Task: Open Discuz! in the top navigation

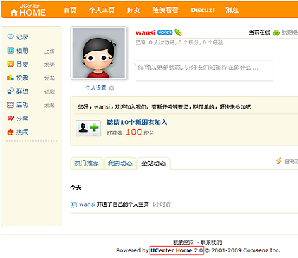Action: [203, 10]
